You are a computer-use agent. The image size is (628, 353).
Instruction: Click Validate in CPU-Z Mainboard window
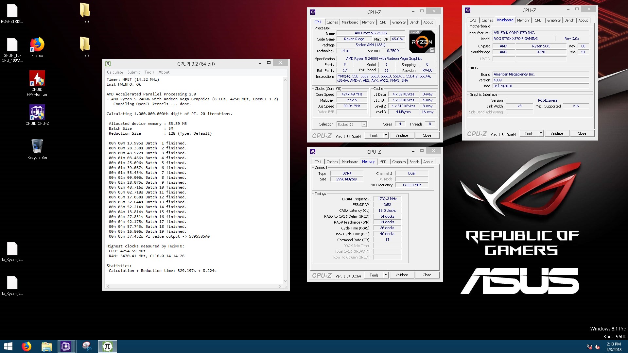(556, 133)
